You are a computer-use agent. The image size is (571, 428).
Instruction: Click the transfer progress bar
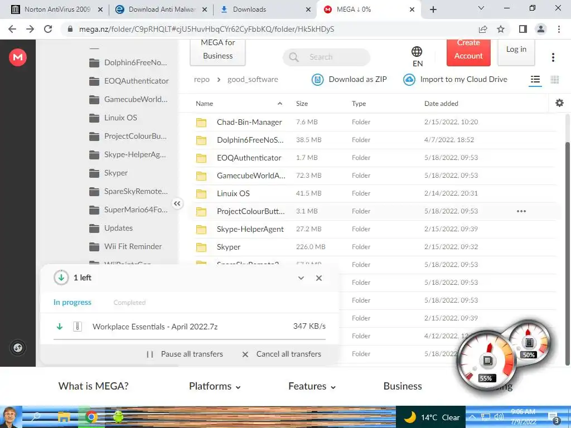pos(190,339)
